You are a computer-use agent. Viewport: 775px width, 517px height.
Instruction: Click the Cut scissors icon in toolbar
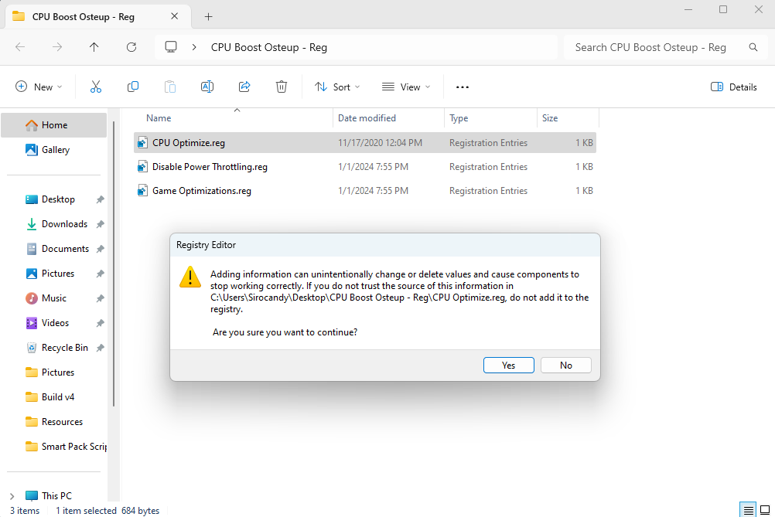(96, 87)
